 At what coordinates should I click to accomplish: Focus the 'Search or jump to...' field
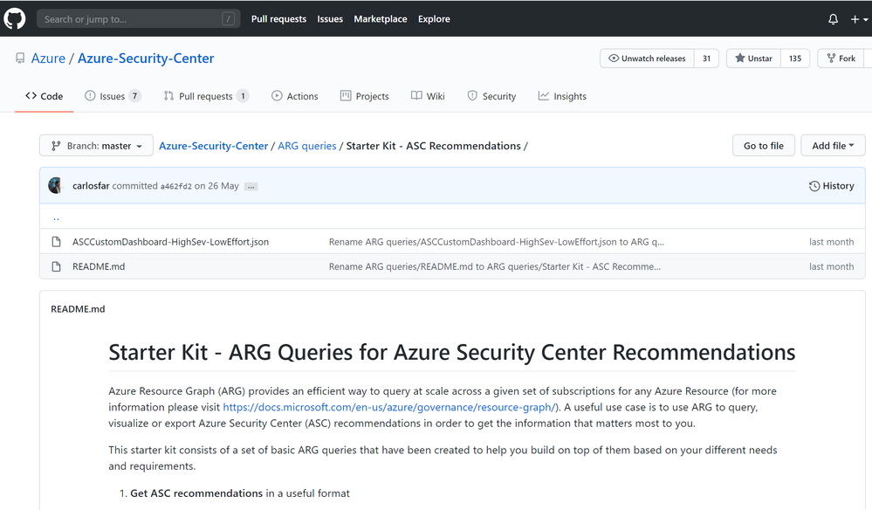click(139, 19)
